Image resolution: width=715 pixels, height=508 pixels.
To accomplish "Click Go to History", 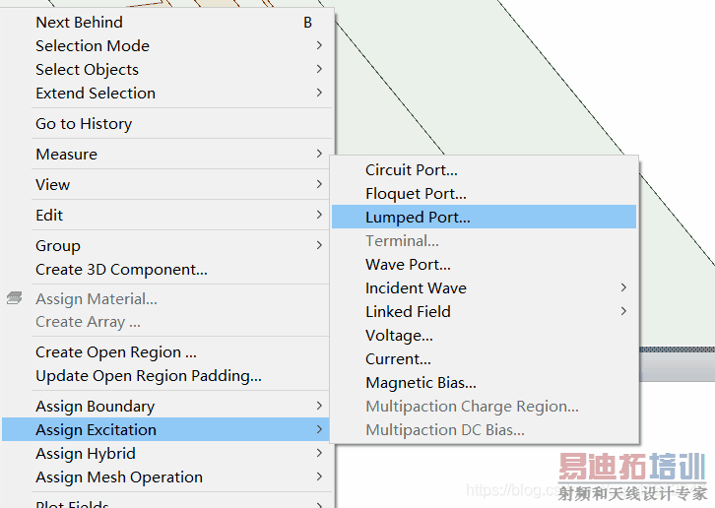I will tap(84, 124).
